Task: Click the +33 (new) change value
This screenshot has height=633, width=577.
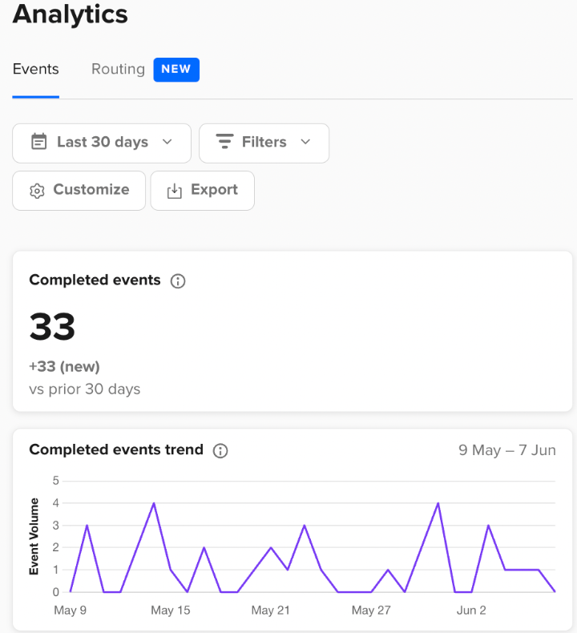Action: 64,366
